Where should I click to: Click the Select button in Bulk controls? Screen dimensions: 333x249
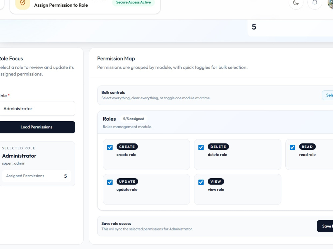pyautogui.click(x=328, y=95)
